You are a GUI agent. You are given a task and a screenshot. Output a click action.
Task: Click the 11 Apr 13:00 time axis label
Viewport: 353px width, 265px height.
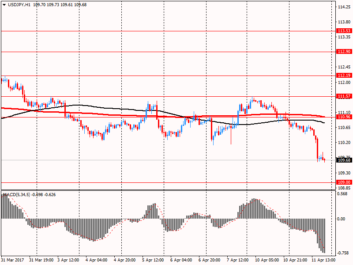coord(323,260)
